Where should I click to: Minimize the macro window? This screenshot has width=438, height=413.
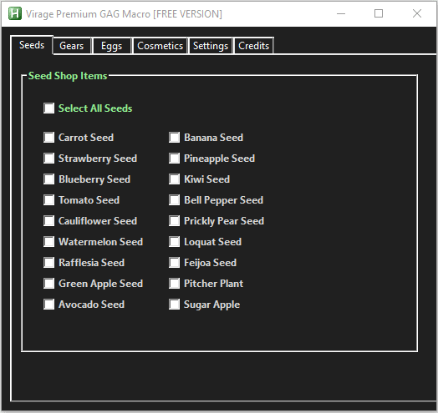[x=341, y=13]
